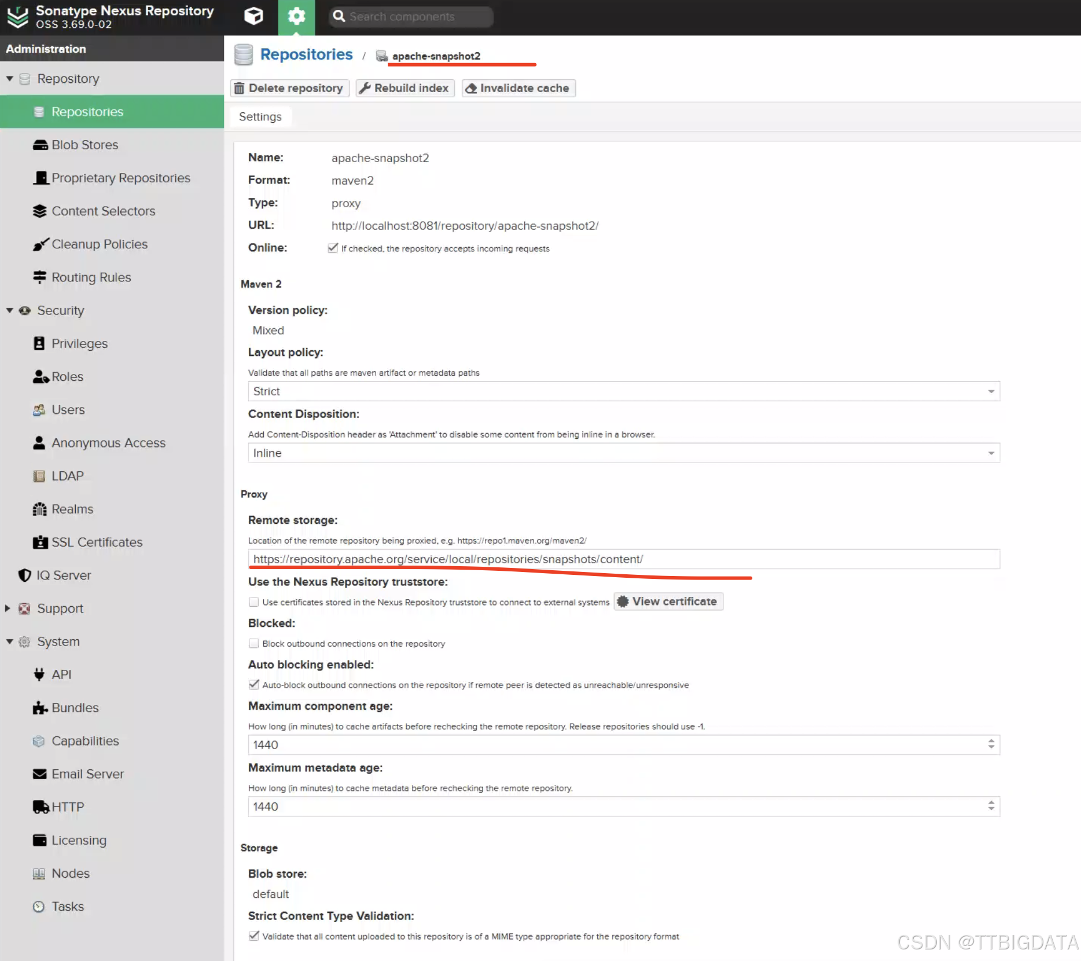Click the Cleanup Policies broom icon
This screenshot has height=961, width=1081.
pyautogui.click(x=40, y=244)
